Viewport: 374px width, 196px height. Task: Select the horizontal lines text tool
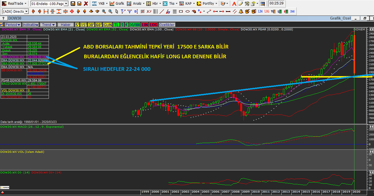[x=174, y=11]
